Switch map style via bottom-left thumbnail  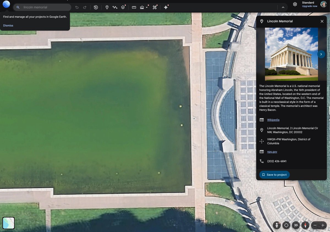click(x=9, y=223)
